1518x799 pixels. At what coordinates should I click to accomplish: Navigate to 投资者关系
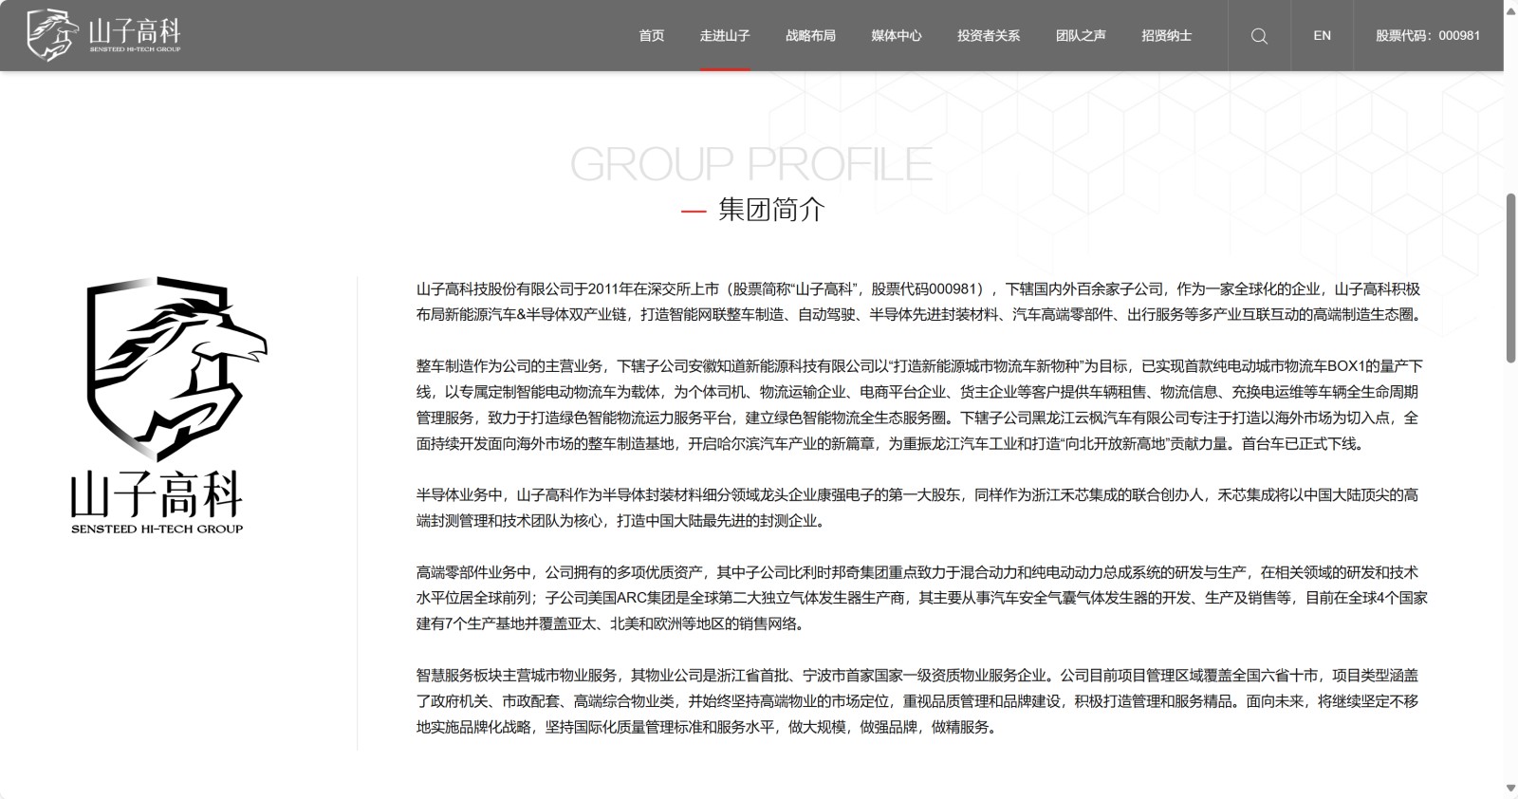(x=989, y=36)
